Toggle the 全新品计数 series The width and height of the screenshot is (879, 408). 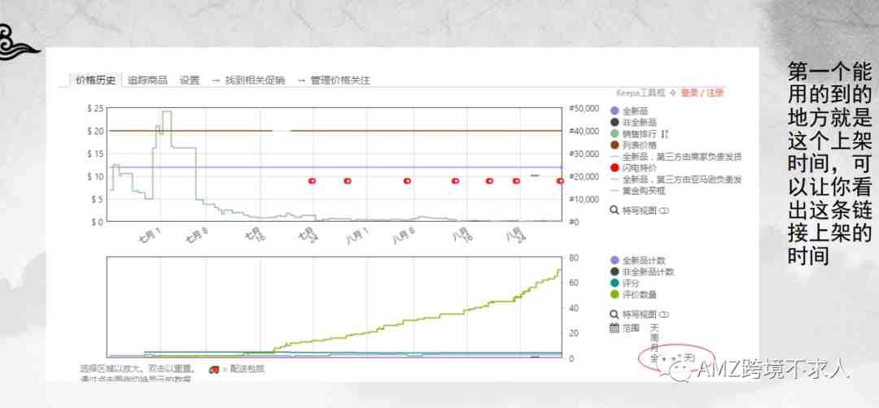coord(638,260)
